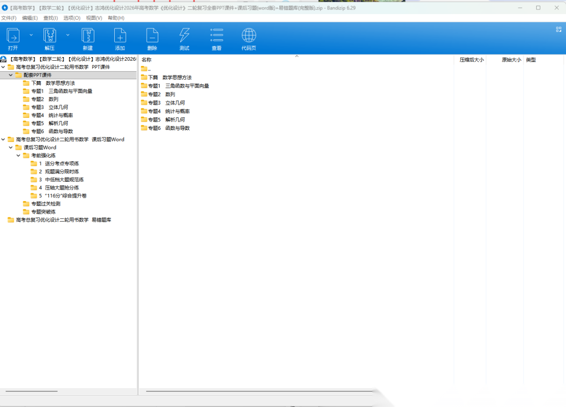The width and height of the screenshot is (566, 407).
Task: Click the Test (测试) archive icon
Action: point(184,36)
